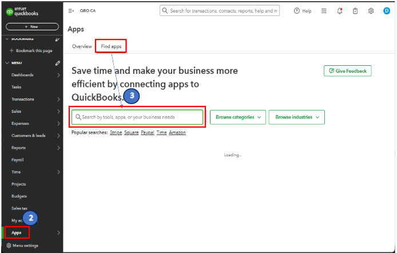Select Apps in the sidebar menu
Screen dimensions: 397x253
click(17, 233)
